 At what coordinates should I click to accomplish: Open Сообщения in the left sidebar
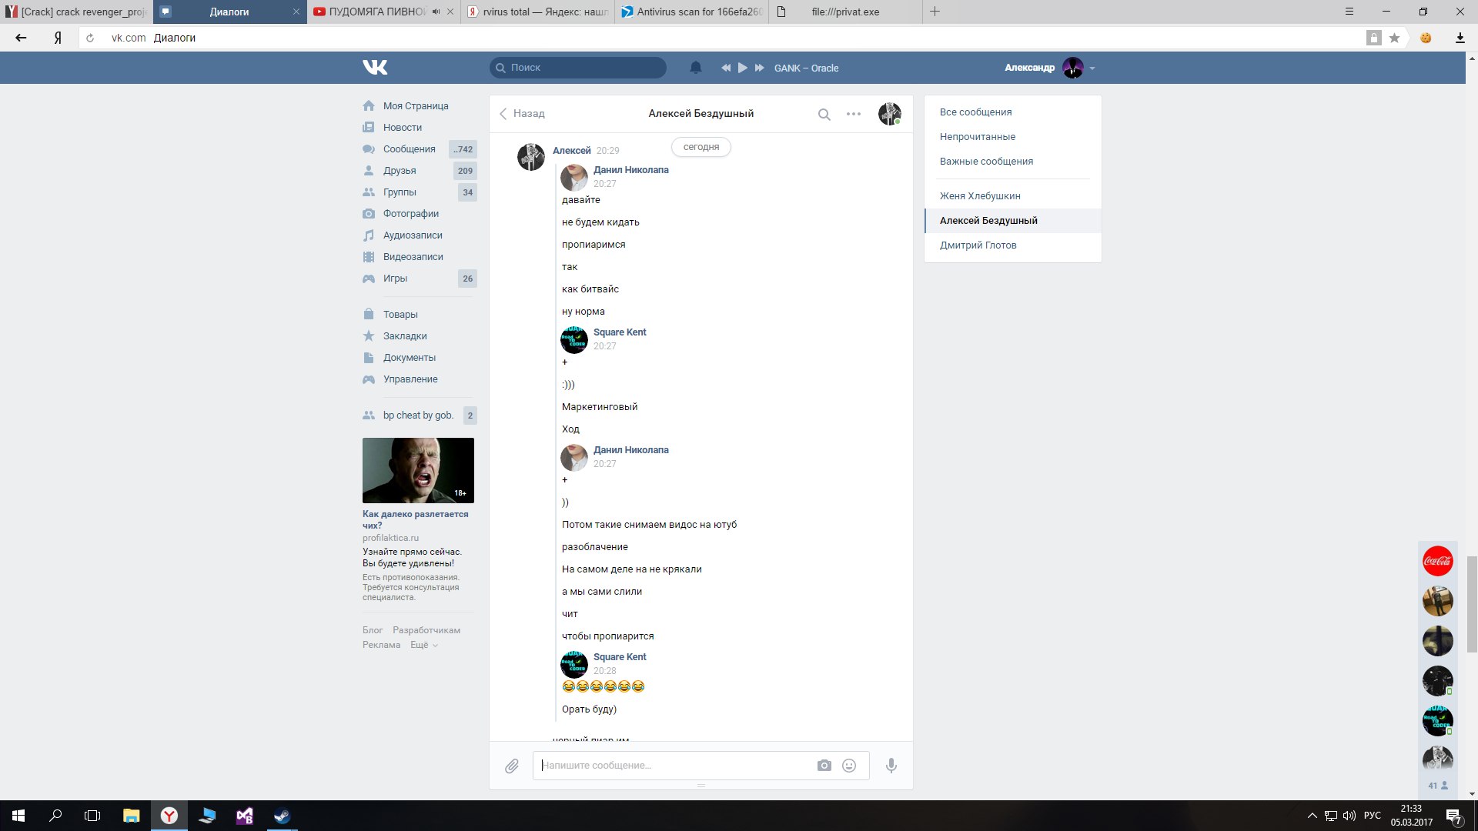(x=409, y=149)
